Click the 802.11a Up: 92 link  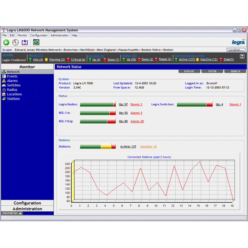click(x=123, y=113)
